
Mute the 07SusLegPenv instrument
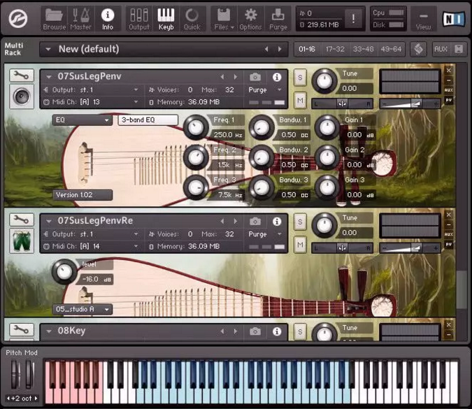point(300,100)
